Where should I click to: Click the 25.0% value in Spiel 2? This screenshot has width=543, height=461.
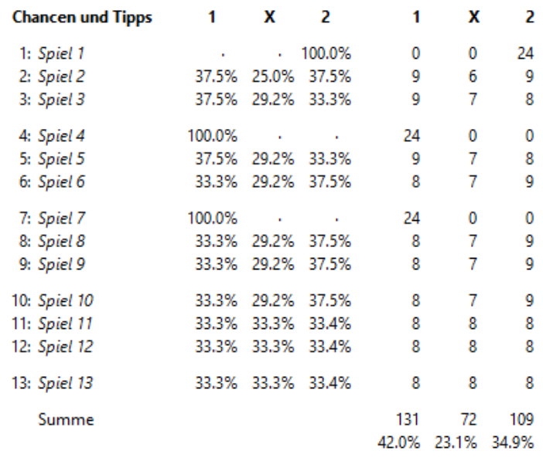(273, 76)
